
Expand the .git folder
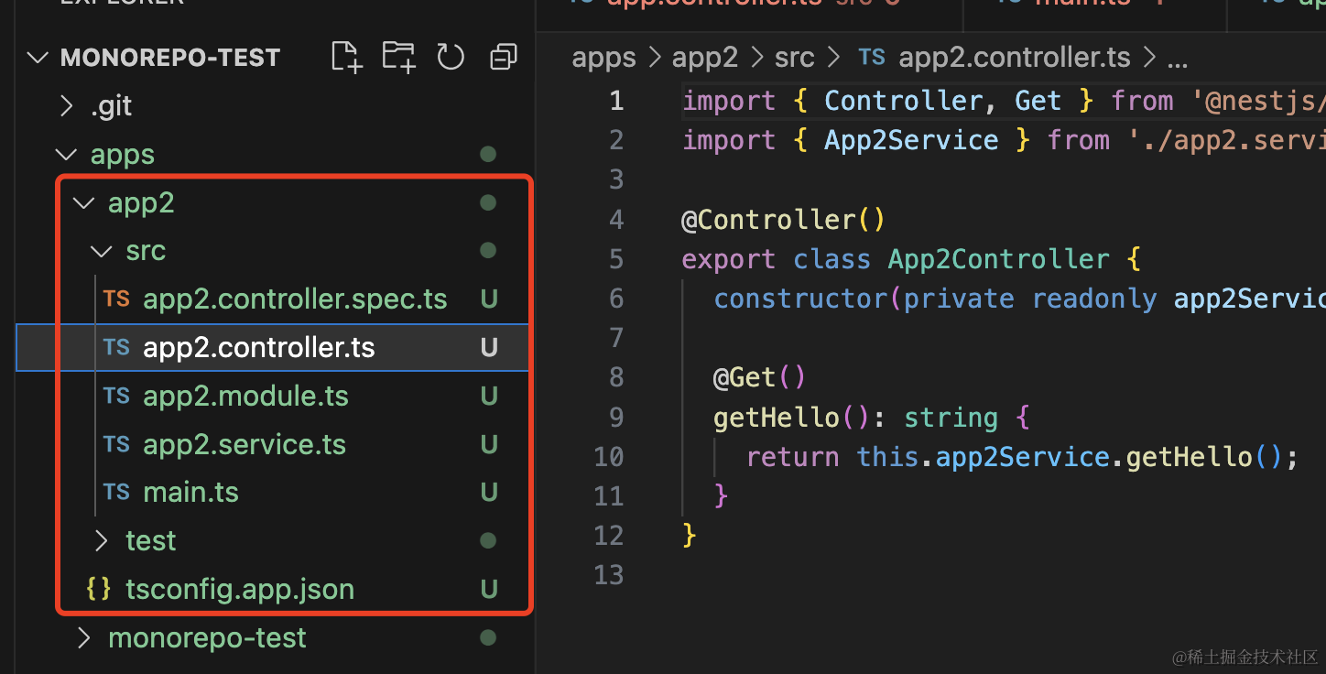pos(66,107)
